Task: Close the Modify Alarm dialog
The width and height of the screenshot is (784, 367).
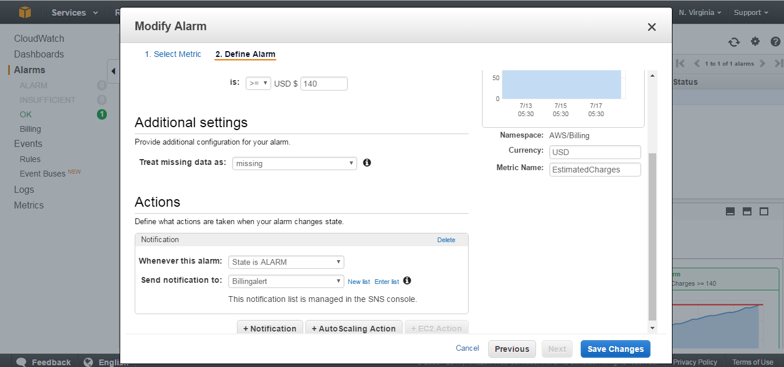Action: click(652, 27)
